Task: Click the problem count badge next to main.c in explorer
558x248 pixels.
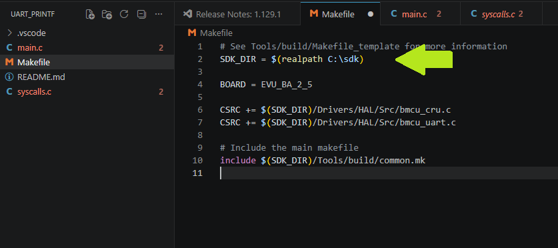Action: (x=161, y=48)
